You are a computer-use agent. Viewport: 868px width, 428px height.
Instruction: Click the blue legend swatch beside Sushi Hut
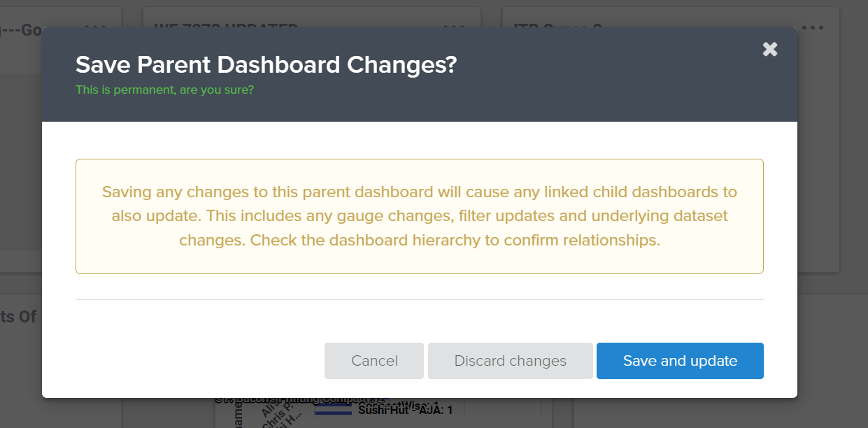333,409
